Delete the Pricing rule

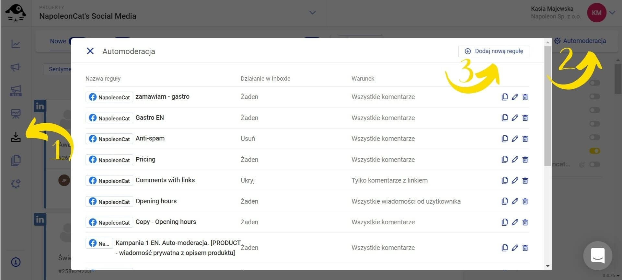525,160
